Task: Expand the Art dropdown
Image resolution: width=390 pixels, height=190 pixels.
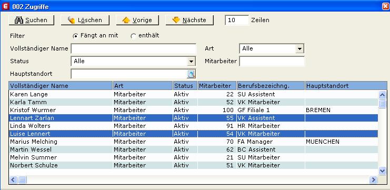Action: pyautogui.click(x=299, y=49)
